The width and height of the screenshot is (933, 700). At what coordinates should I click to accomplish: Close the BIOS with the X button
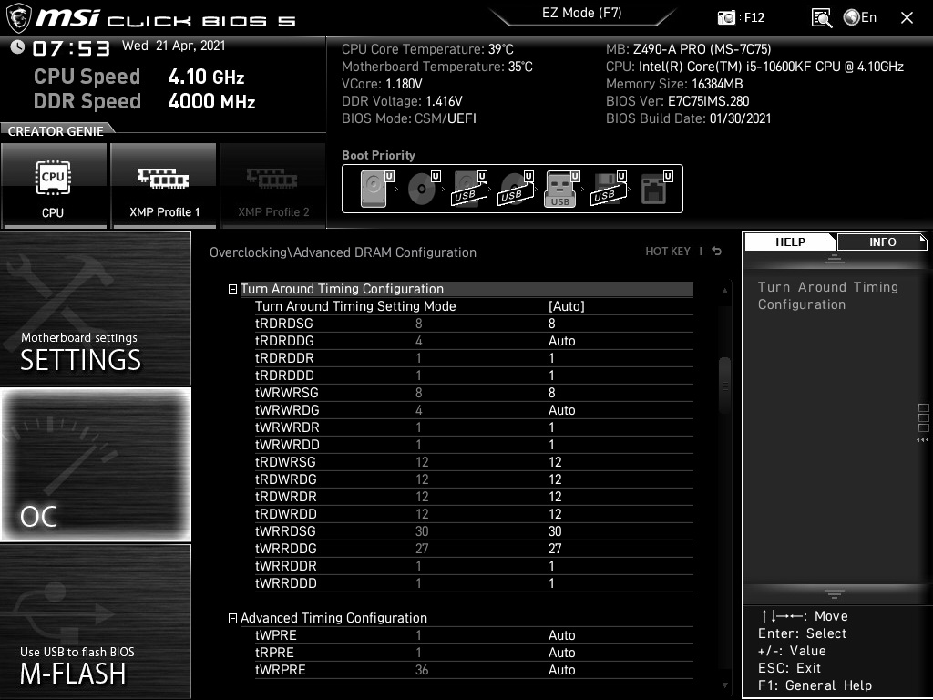(907, 18)
